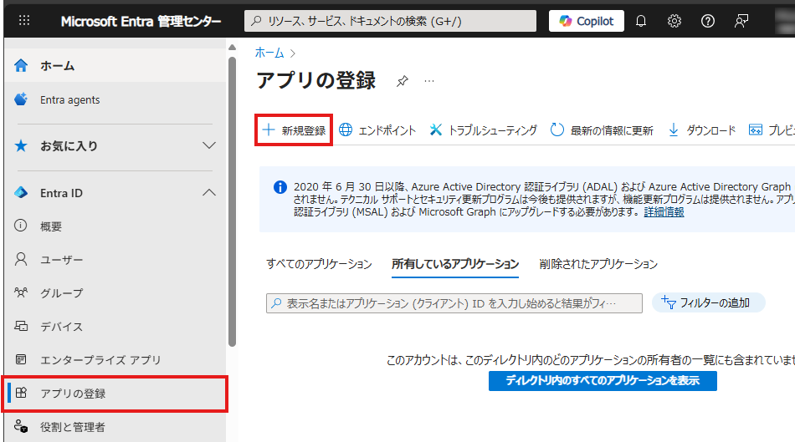The image size is (795, 442).
Task: Click the sidebar vertical scrollbar
Action: tap(232, 201)
